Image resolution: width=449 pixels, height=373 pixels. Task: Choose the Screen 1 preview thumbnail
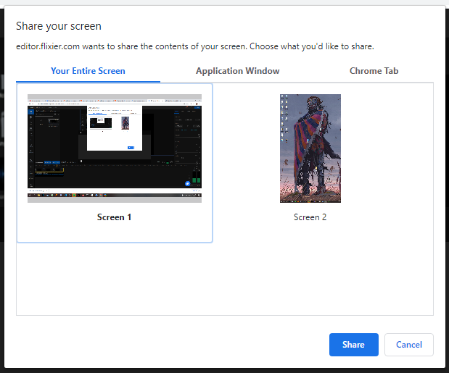coord(115,148)
